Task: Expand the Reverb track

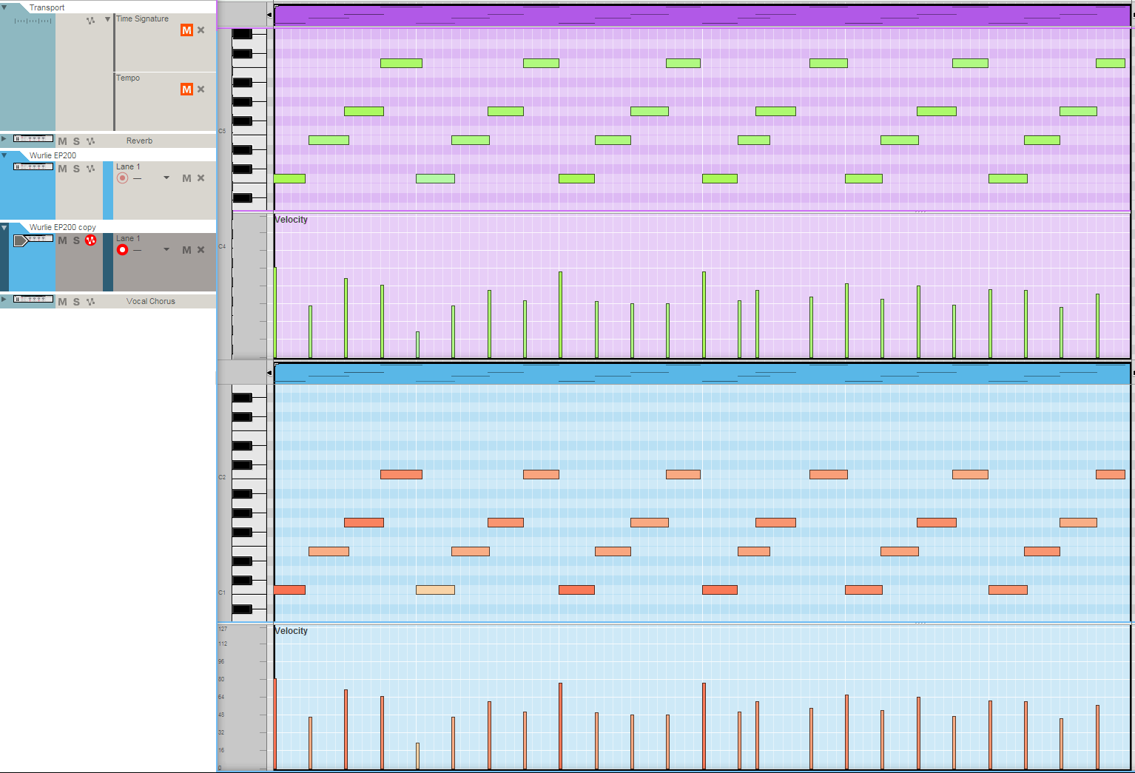Action: point(4,138)
